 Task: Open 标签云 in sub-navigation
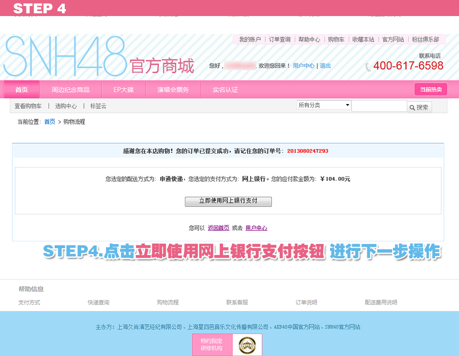pos(98,106)
